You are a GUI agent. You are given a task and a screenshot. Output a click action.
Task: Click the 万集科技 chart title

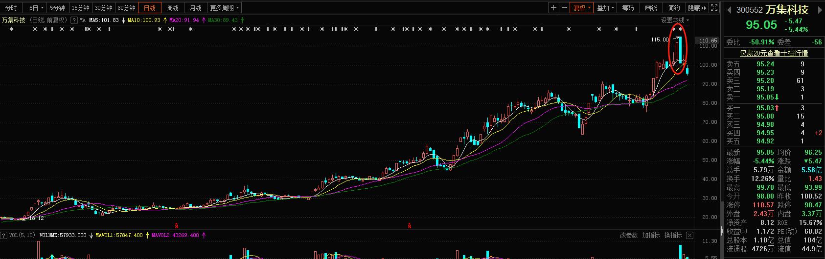(x=14, y=20)
